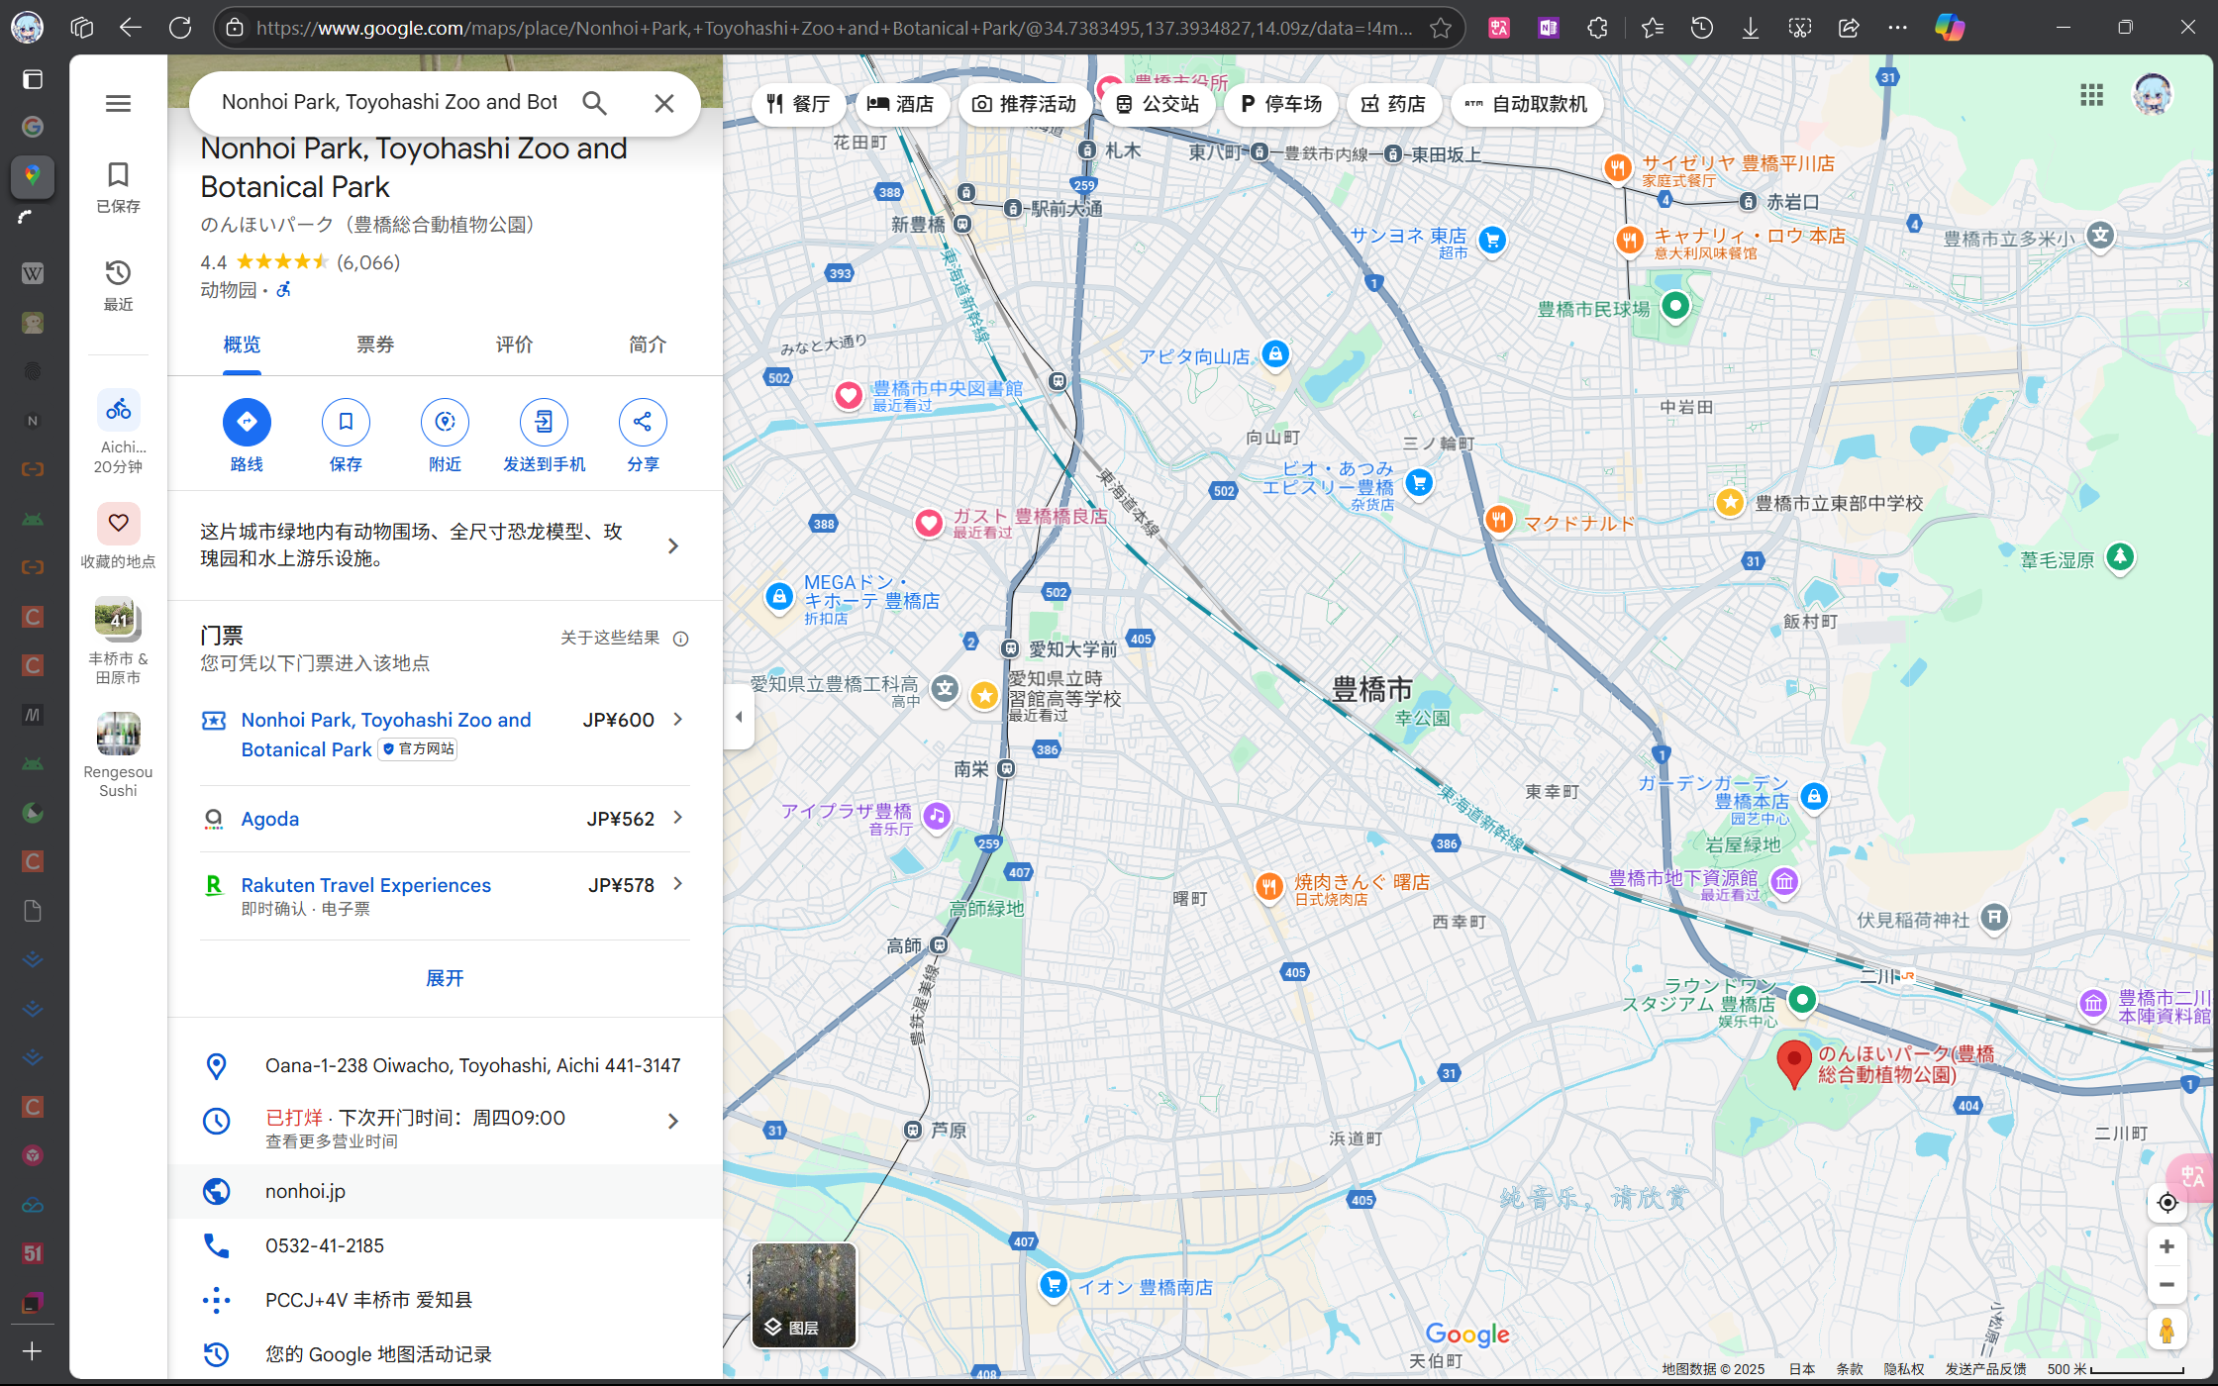The height and width of the screenshot is (1386, 2218).
Task: Filter map by 自动取款机 chip
Action: point(1527,104)
